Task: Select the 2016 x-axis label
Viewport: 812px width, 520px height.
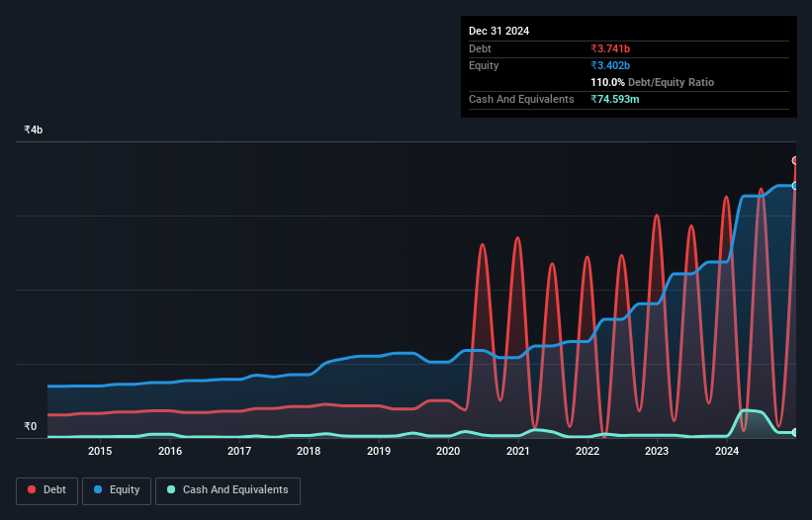Action: click(x=170, y=451)
